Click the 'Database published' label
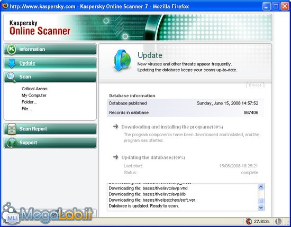291x227 pixels. tap(128, 103)
